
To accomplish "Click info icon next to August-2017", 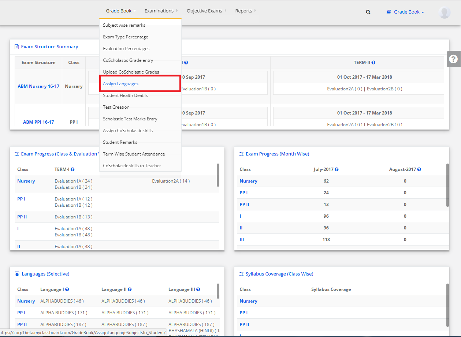I will [419, 169].
